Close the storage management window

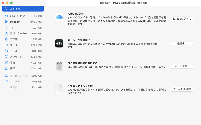pos(3,3)
